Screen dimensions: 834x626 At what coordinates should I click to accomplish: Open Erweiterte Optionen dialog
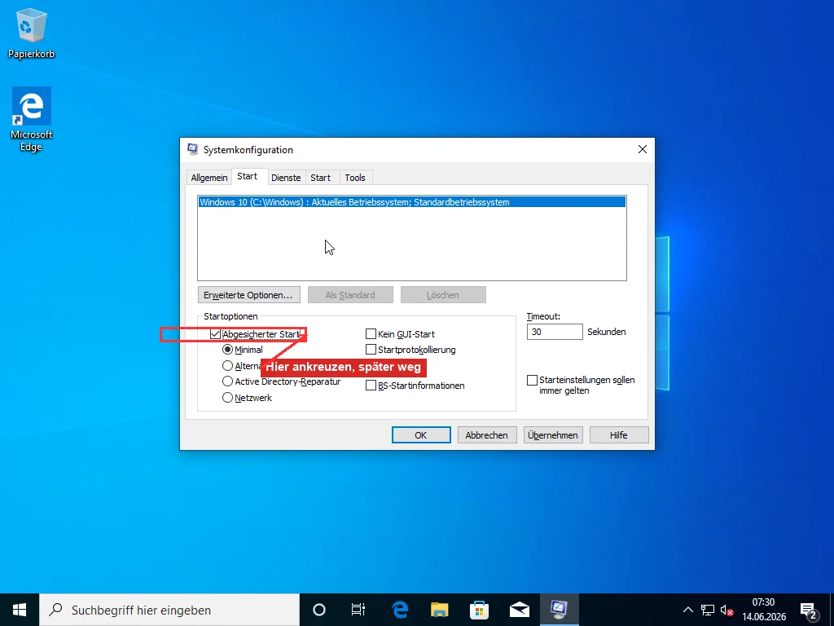click(x=248, y=295)
